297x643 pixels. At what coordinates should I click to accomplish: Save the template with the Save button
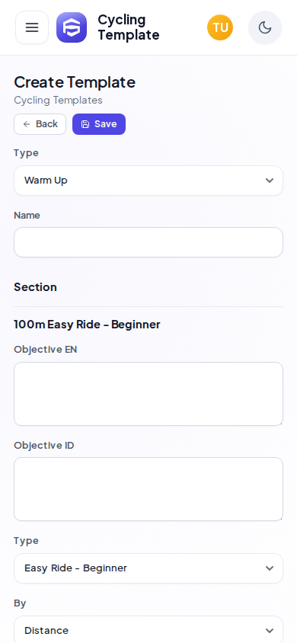coord(99,124)
